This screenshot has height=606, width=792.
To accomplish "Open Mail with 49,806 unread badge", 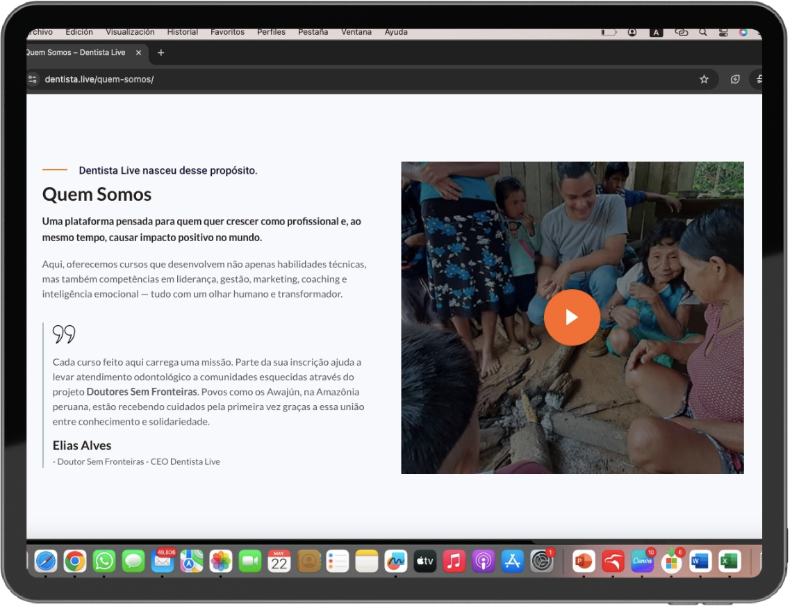I will point(163,561).
